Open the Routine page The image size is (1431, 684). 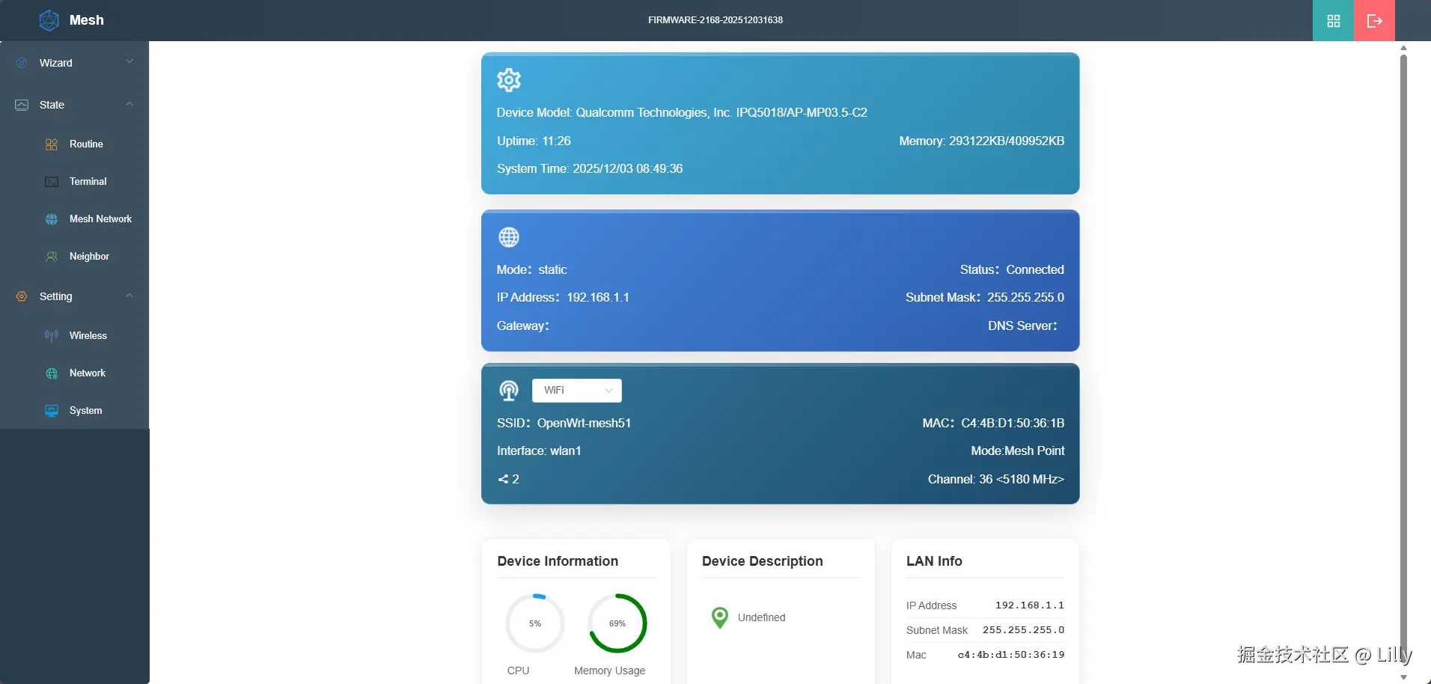(x=75, y=144)
